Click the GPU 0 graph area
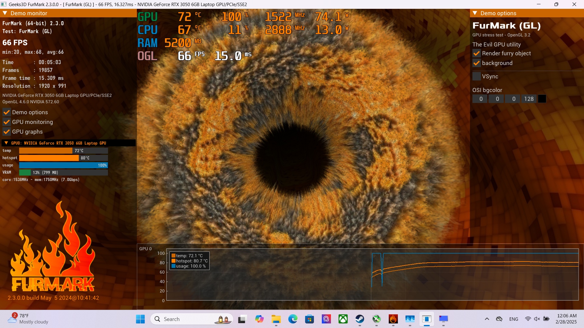 click(x=373, y=275)
